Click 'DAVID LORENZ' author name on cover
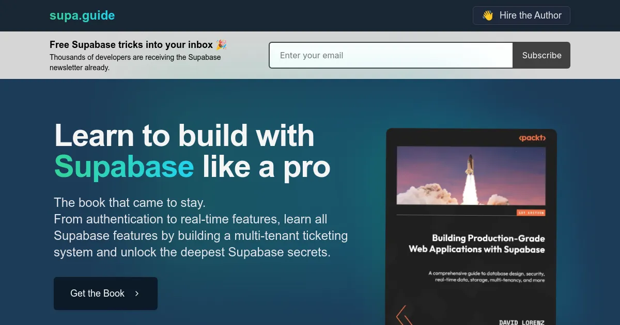Image resolution: width=620 pixels, height=325 pixels. 522,322
